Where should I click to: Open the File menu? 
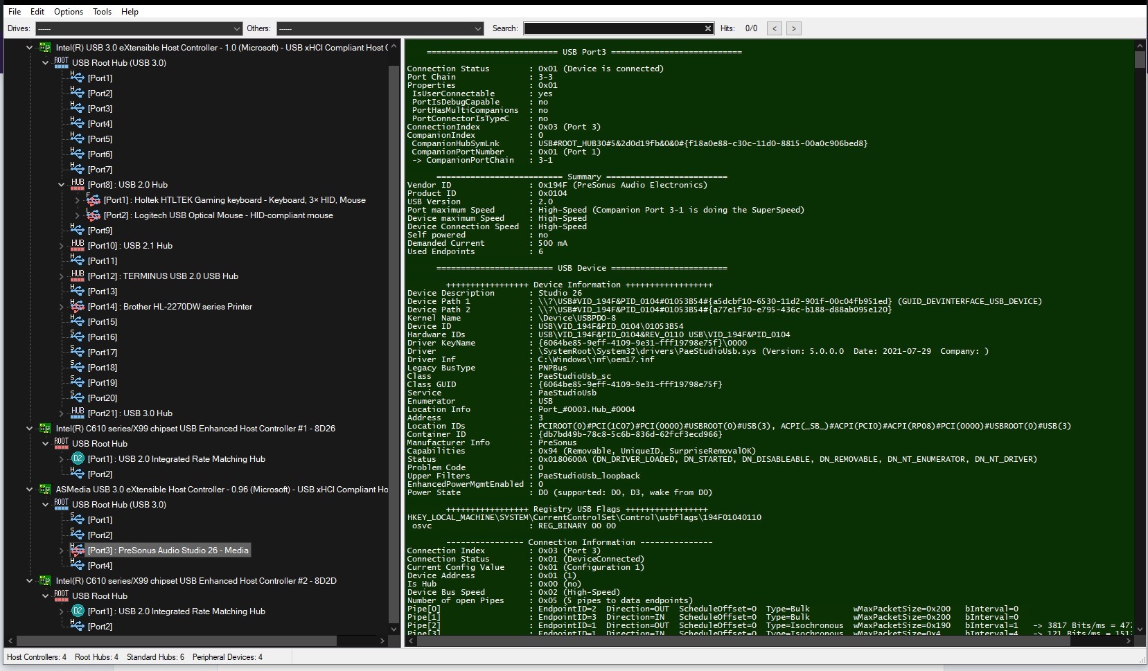click(15, 12)
